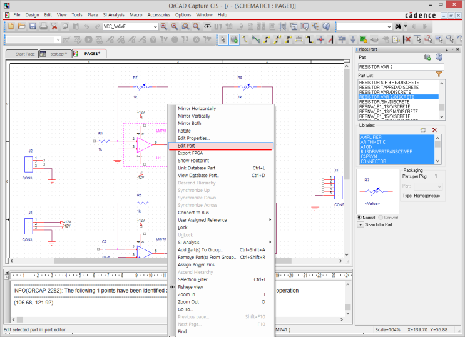Select the Place Power Vcc tool

click(x=342, y=39)
